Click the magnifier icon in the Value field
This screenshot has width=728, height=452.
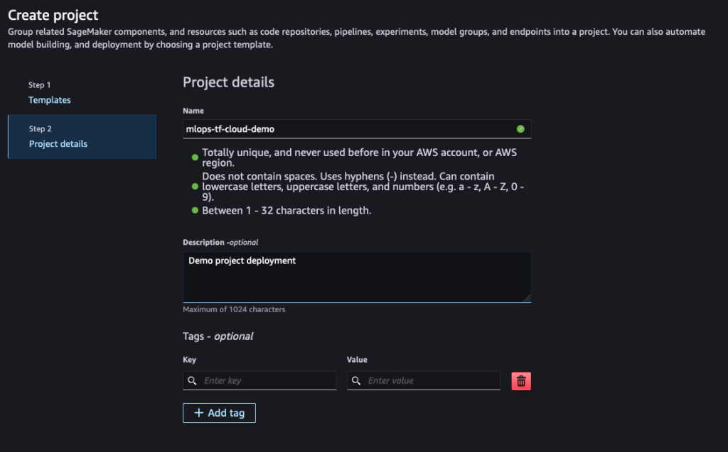pos(355,380)
